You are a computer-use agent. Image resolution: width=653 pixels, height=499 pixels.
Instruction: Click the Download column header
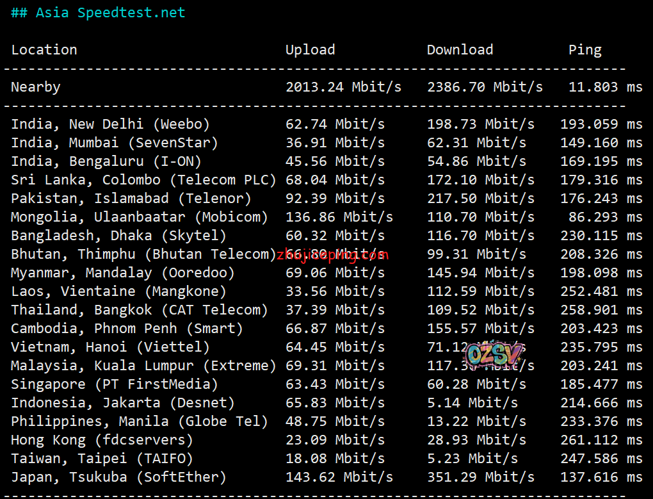pos(460,50)
